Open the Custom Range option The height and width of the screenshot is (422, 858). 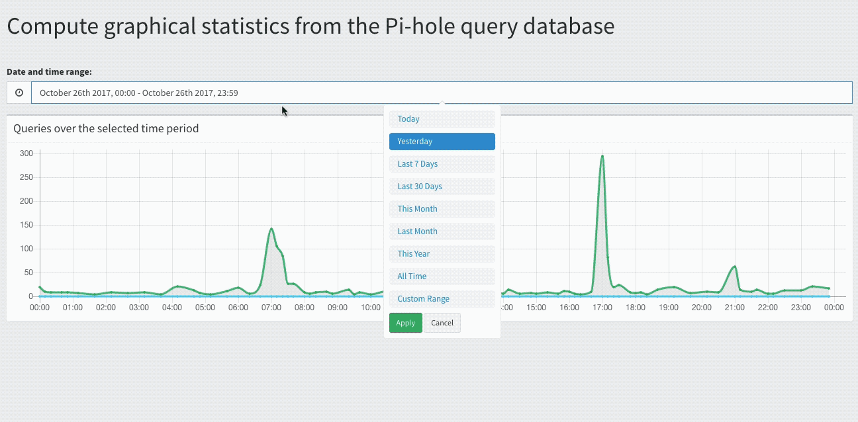click(442, 299)
